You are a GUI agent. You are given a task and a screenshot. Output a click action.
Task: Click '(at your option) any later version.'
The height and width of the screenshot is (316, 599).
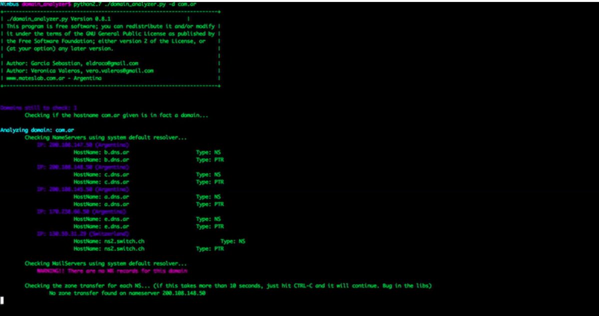[60, 49]
